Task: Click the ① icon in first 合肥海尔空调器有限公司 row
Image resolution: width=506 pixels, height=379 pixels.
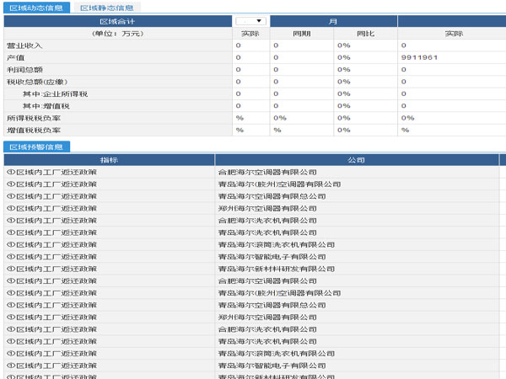Action: [11, 173]
